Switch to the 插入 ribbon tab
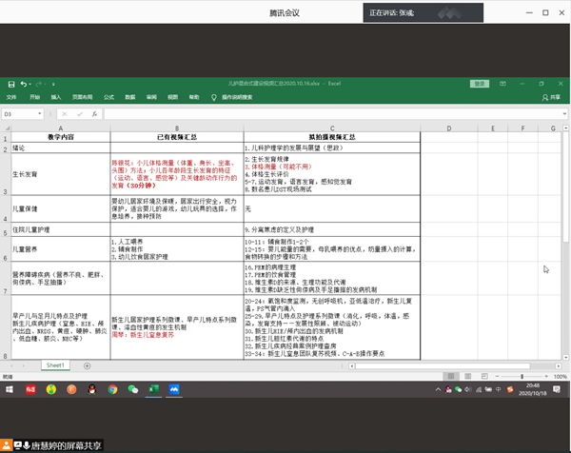Image resolution: width=571 pixels, height=453 pixels. pyautogui.click(x=56, y=97)
